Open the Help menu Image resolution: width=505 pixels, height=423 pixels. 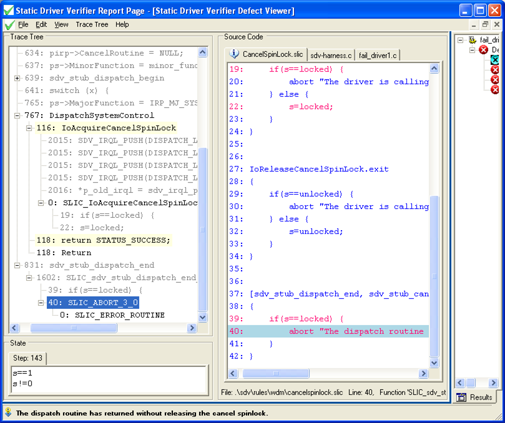(x=122, y=24)
